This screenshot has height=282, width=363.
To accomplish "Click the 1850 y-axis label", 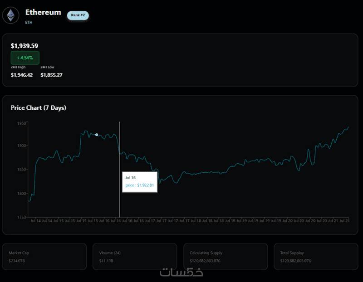I will pyautogui.click(x=21, y=170).
